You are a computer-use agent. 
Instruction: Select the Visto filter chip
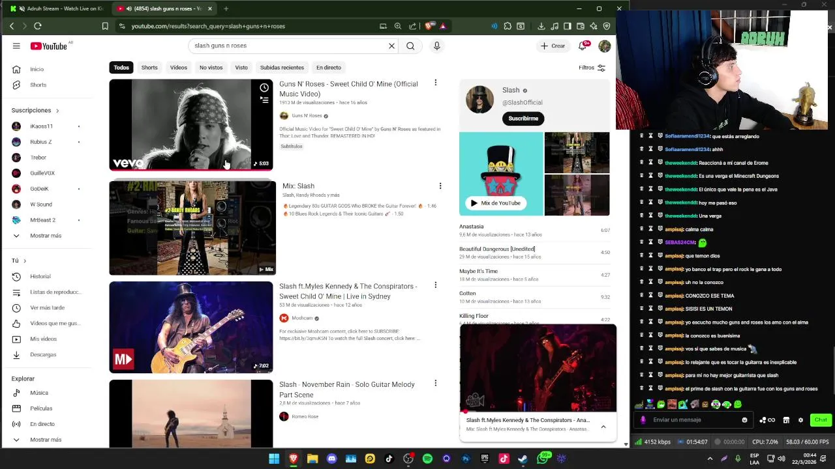pyautogui.click(x=241, y=68)
